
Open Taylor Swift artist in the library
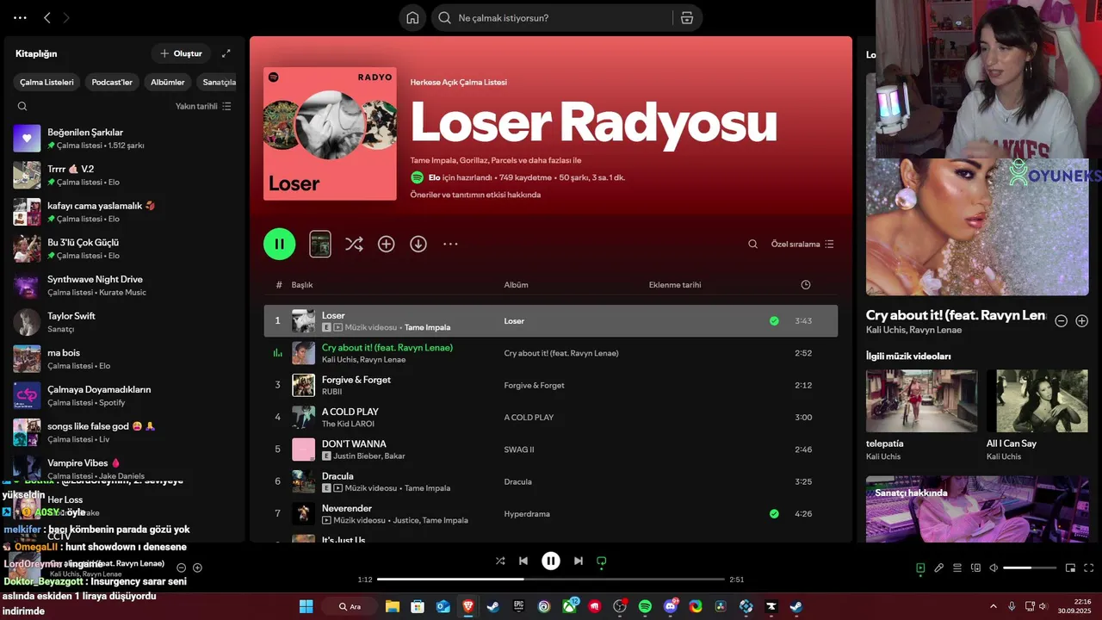[x=125, y=322]
